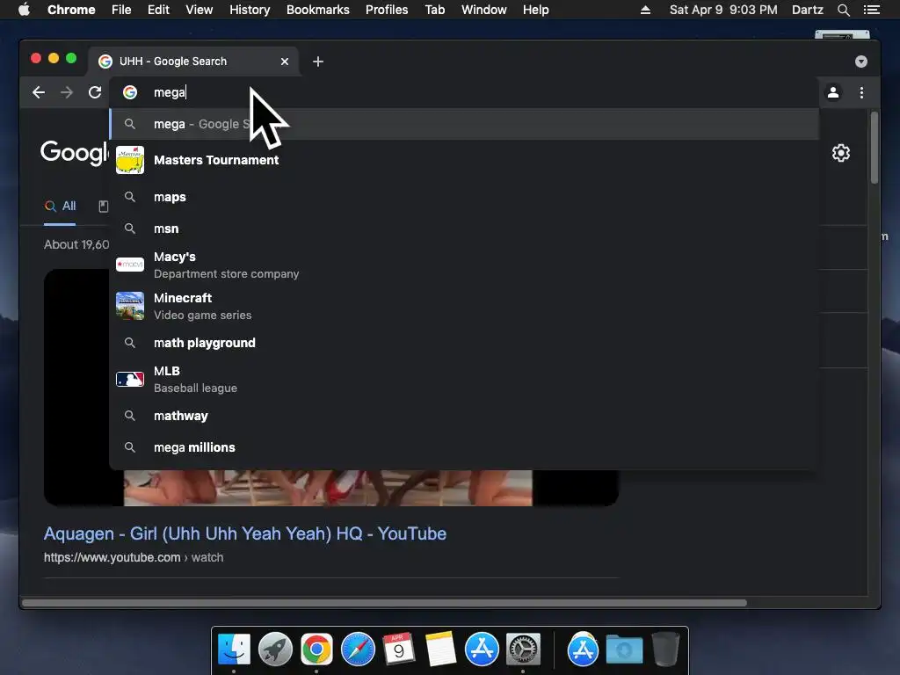This screenshot has height=675, width=900.
Task: Open the Apple menu
Action: click(24, 10)
